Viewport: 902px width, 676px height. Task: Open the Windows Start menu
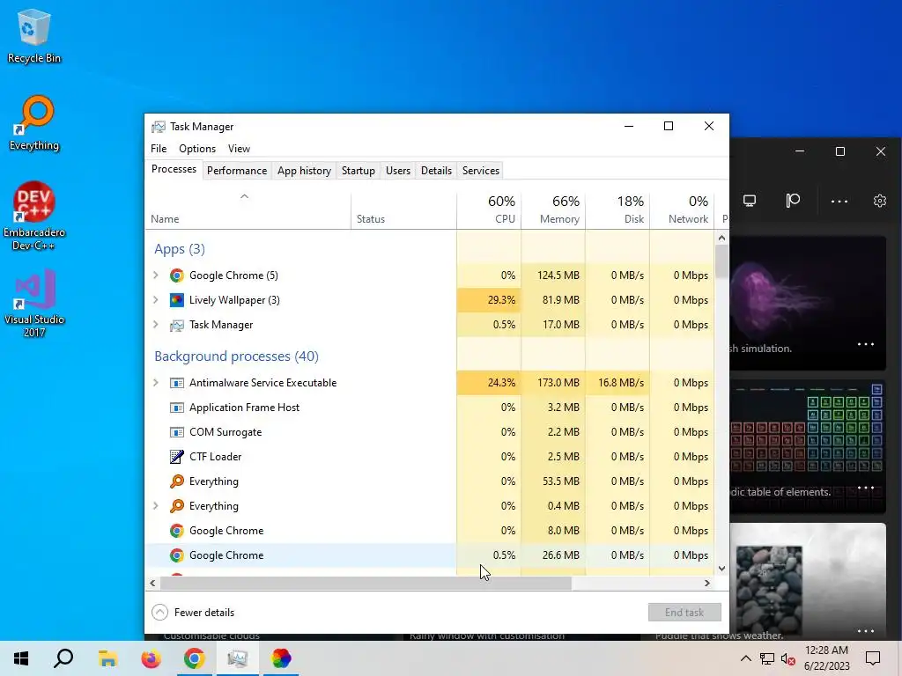click(21, 658)
